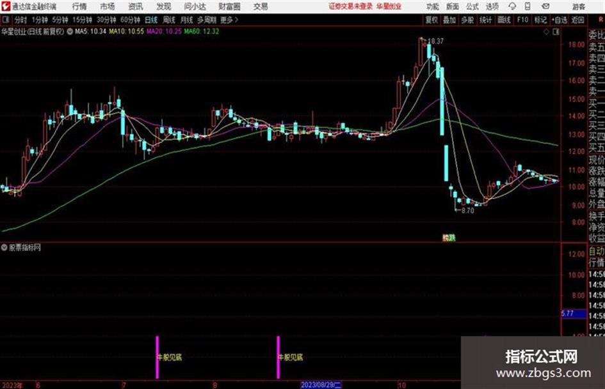This screenshot has height=389, width=605.
Task: Click the 游客 user account label
Action: tap(578, 6)
